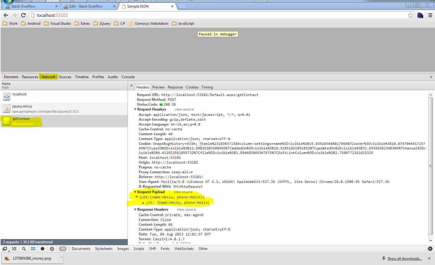This screenshot has width=435, height=265.
Task: Switch to the Response tab
Action: click(x=175, y=87)
